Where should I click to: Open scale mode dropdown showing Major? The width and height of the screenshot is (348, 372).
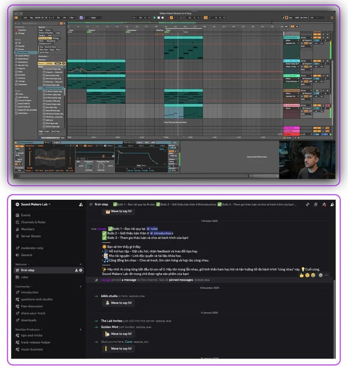point(96,17)
